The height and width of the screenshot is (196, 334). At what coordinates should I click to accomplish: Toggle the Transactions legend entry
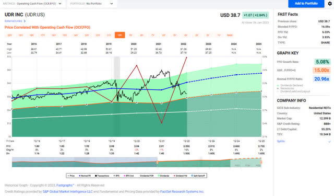[102, 176]
